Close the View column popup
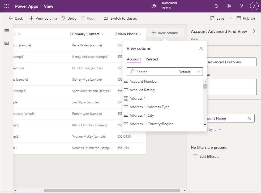Image resolution: width=261 pixels, height=193 pixels. click(201, 48)
